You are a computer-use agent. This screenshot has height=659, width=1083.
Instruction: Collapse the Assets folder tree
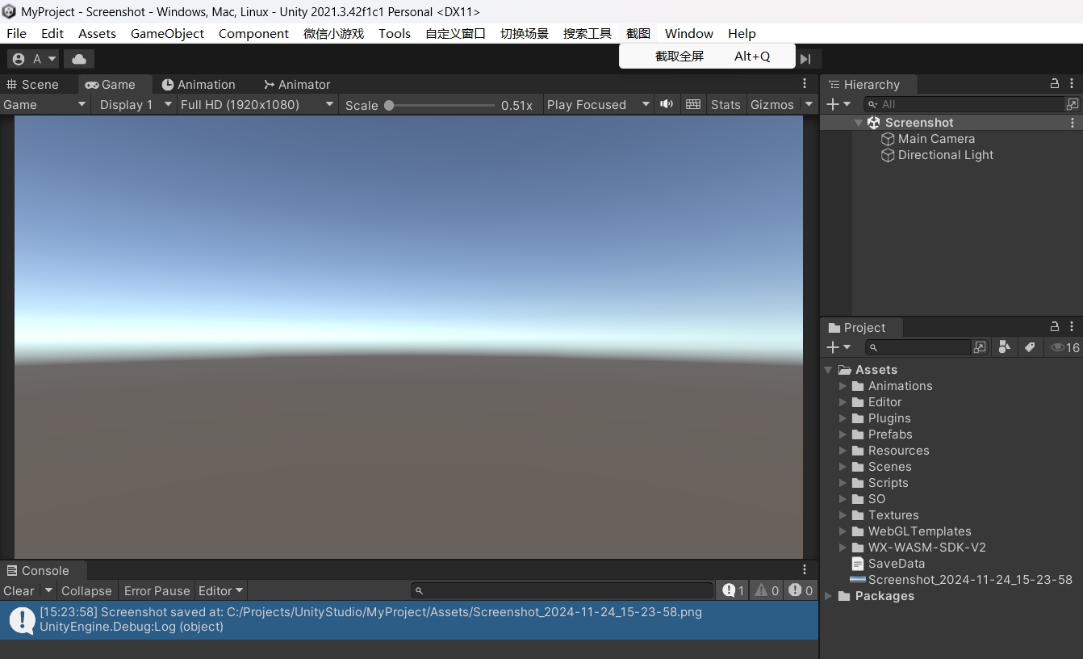[x=828, y=369]
